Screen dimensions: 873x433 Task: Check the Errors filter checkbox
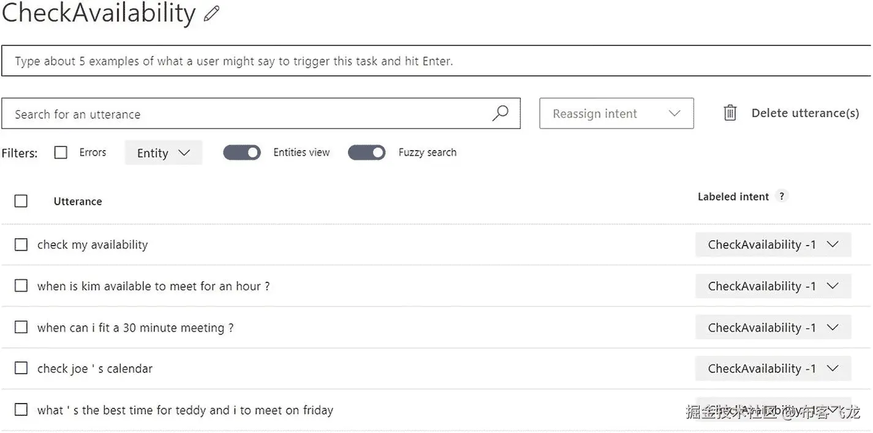[61, 152]
